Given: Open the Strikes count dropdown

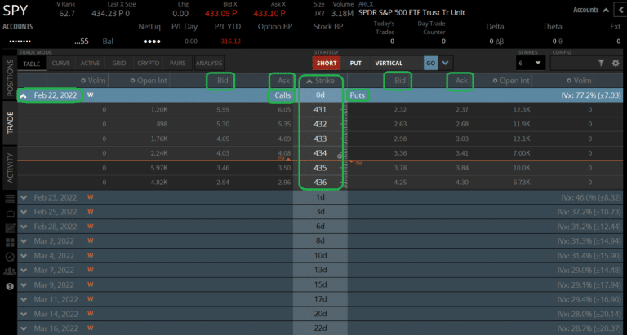Looking at the screenshot, I should (531, 63).
